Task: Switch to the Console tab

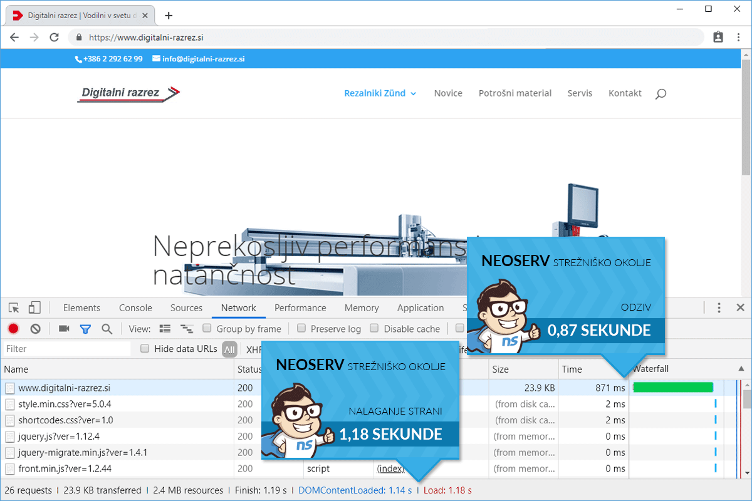Action: click(x=135, y=307)
